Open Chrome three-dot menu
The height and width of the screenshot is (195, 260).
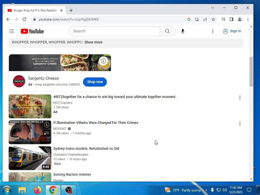[248, 19]
